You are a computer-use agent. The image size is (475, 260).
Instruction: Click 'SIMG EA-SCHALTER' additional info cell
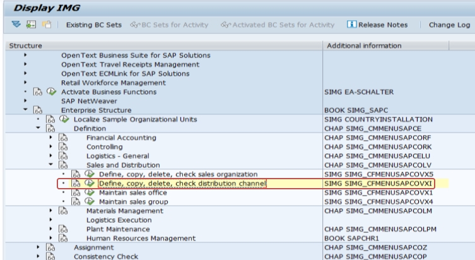359,92
